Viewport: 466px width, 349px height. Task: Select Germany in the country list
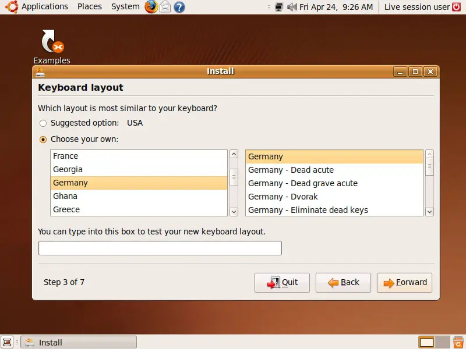pyautogui.click(x=139, y=183)
